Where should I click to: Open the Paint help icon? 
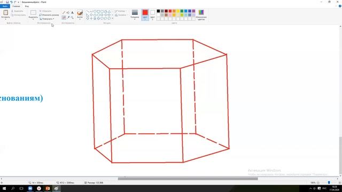pyautogui.click(x=340, y=6)
